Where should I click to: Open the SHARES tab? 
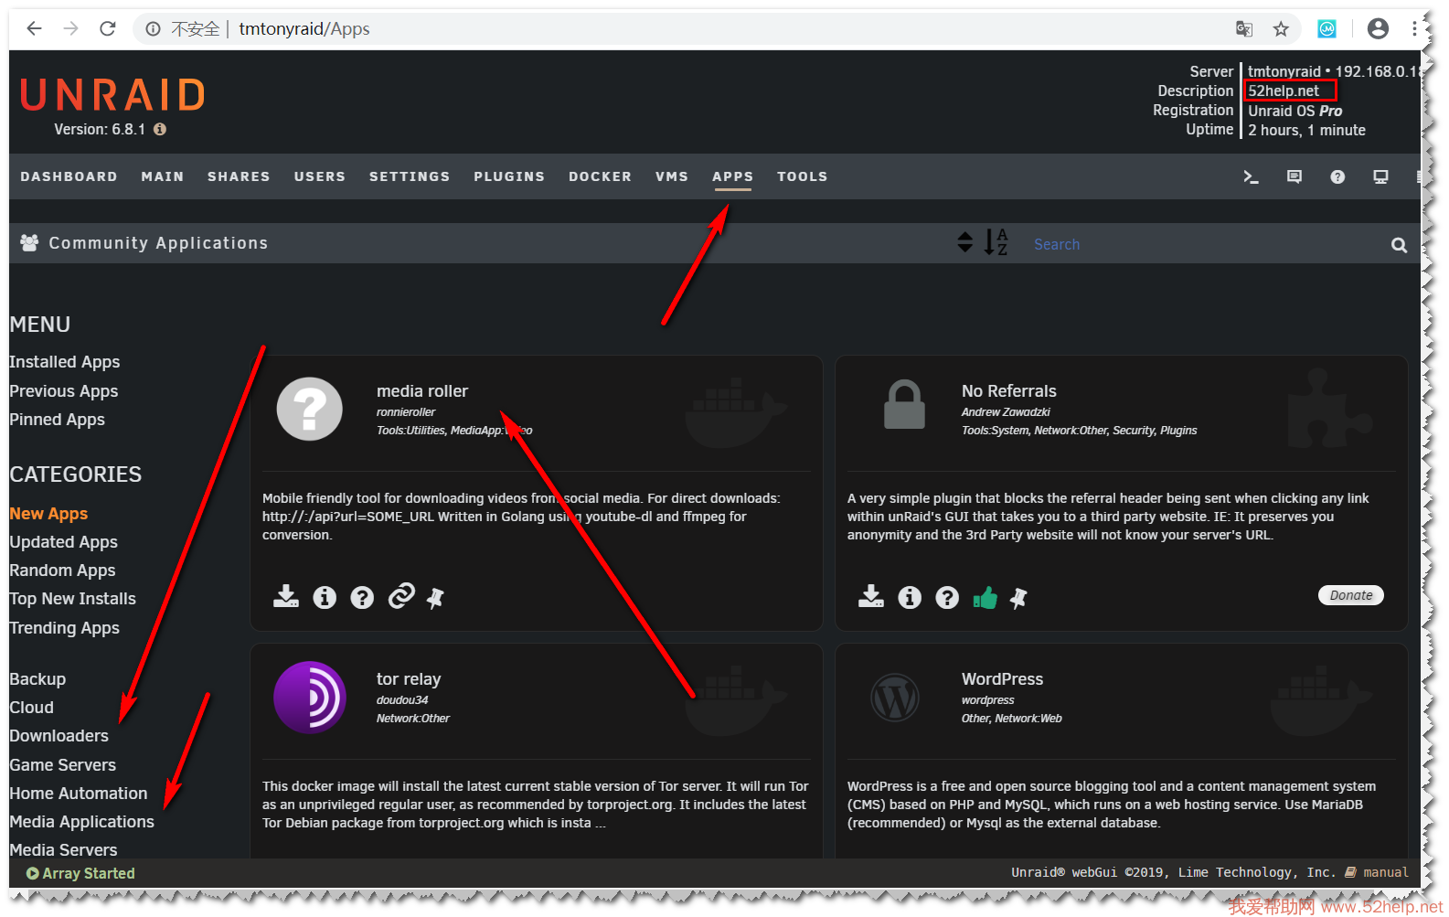tap(239, 176)
